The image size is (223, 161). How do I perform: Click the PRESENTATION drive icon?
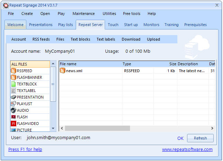(13, 97)
